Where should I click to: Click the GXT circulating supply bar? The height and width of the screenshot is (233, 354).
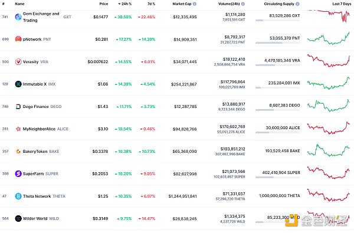[x=278, y=20]
